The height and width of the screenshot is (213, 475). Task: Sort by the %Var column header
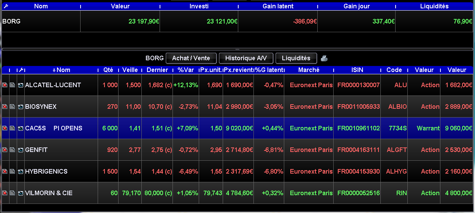186,70
